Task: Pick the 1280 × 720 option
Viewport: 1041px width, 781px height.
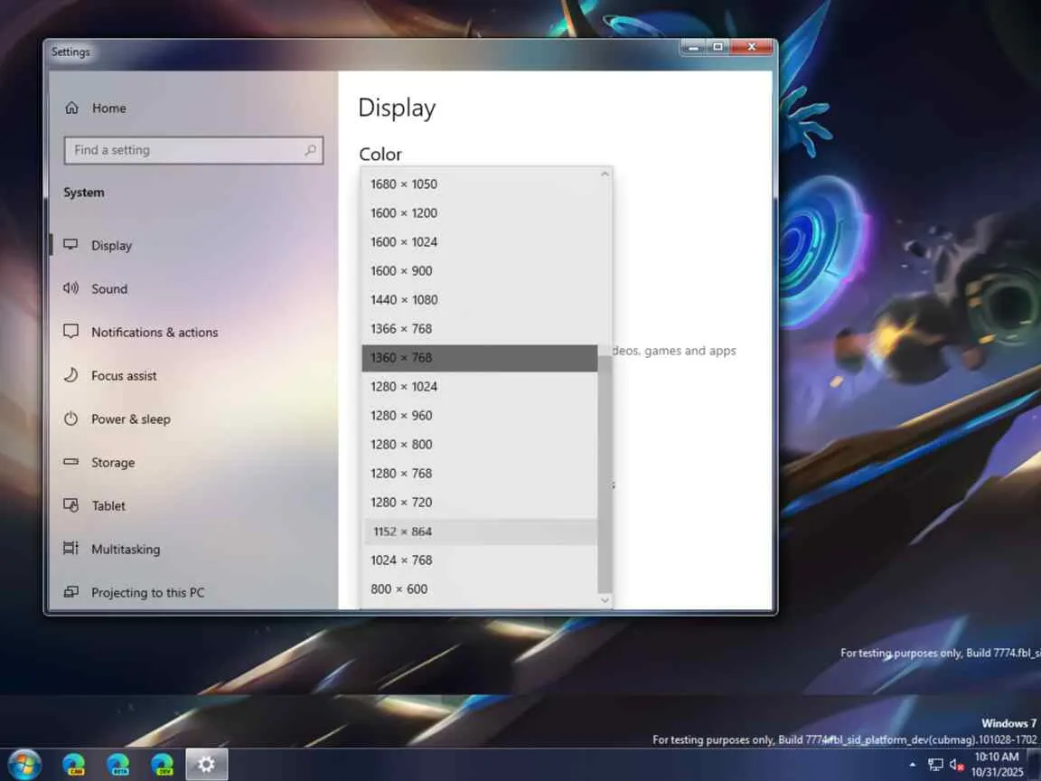Action: (x=479, y=502)
